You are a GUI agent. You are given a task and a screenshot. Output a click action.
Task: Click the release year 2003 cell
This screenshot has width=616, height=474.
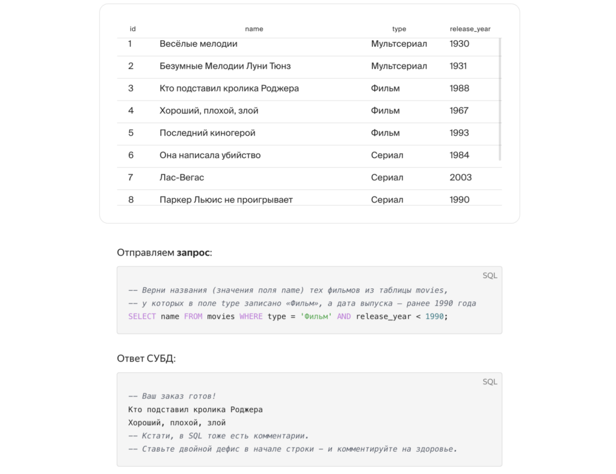click(460, 177)
